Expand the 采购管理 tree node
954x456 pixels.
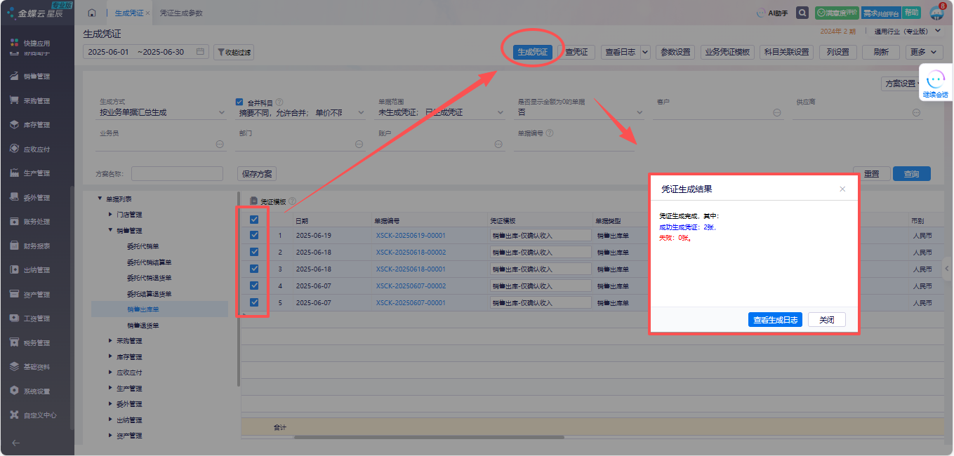(110, 341)
